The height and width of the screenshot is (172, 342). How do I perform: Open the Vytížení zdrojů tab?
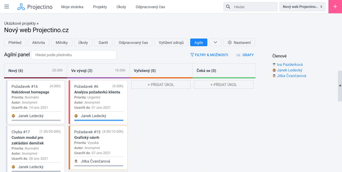(x=171, y=42)
